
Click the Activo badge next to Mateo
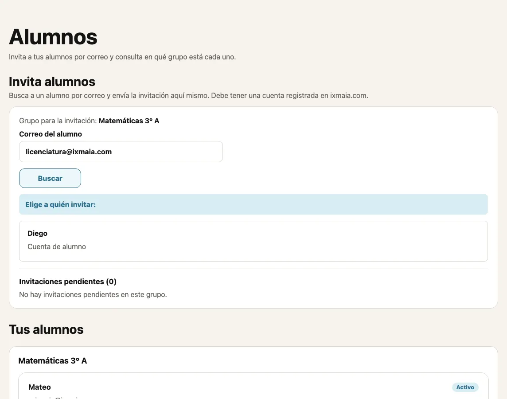pos(465,387)
